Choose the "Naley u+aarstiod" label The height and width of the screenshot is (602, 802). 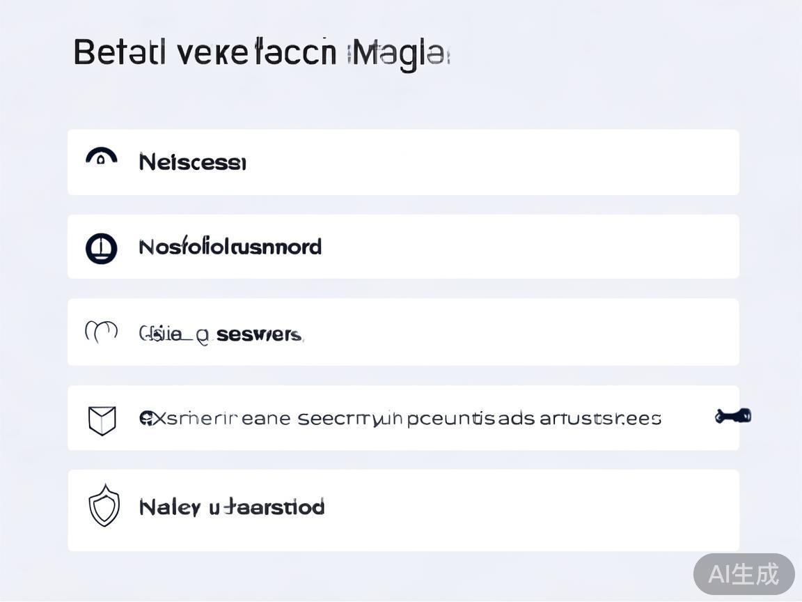(x=232, y=507)
